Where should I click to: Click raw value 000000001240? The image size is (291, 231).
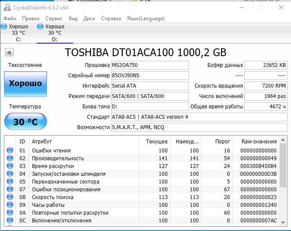(x=259, y=205)
